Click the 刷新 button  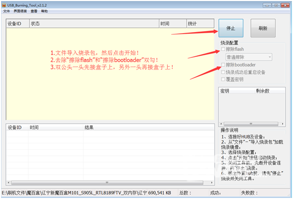point(262,28)
